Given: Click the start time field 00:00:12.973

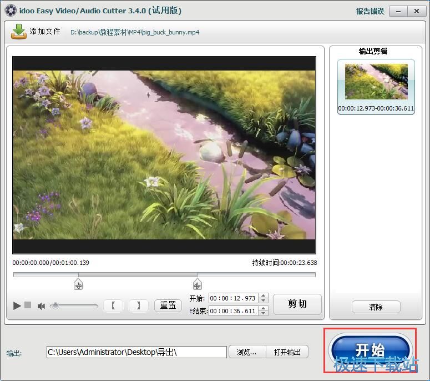Looking at the screenshot, I should coord(233,298).
